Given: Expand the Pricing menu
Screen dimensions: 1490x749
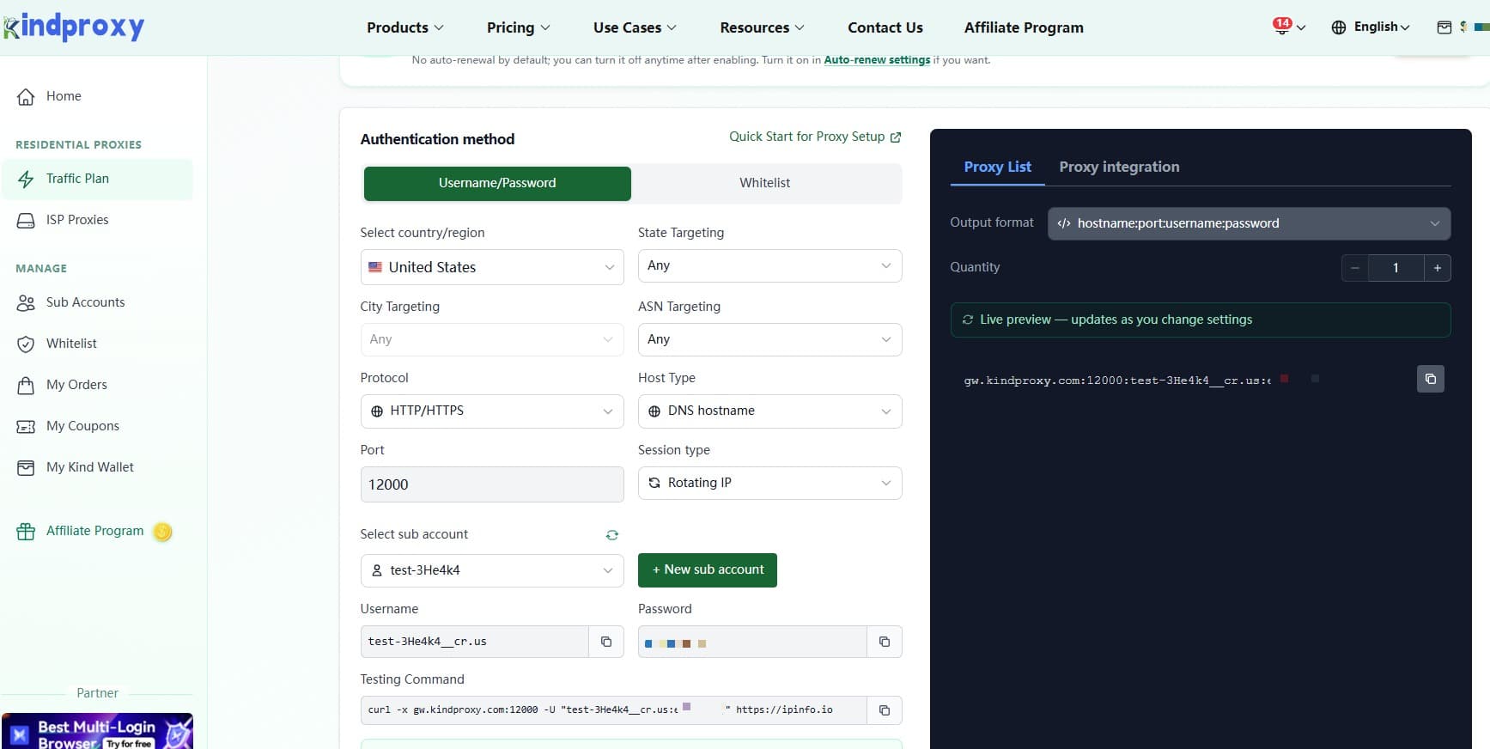Looking at the screenshot, I should [x=519, y=27].
